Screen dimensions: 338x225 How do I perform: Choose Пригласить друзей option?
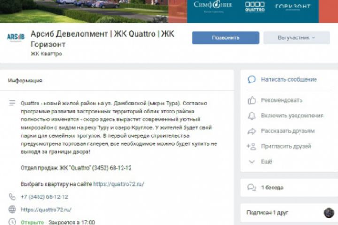click(x=286, y=146)
